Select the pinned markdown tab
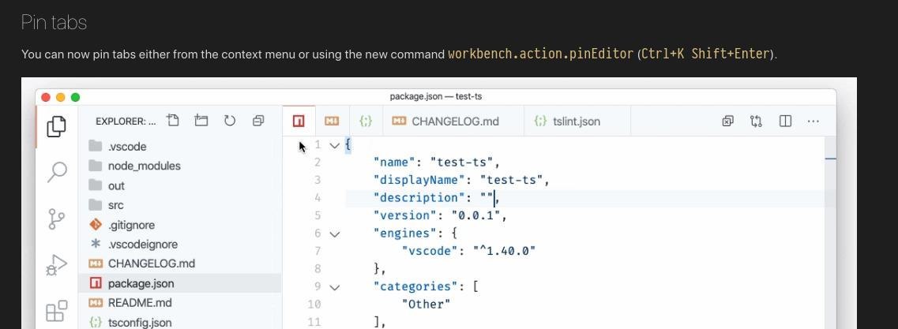Image resolution: width=898 pixels, height=329 pixels. point(332,122)
